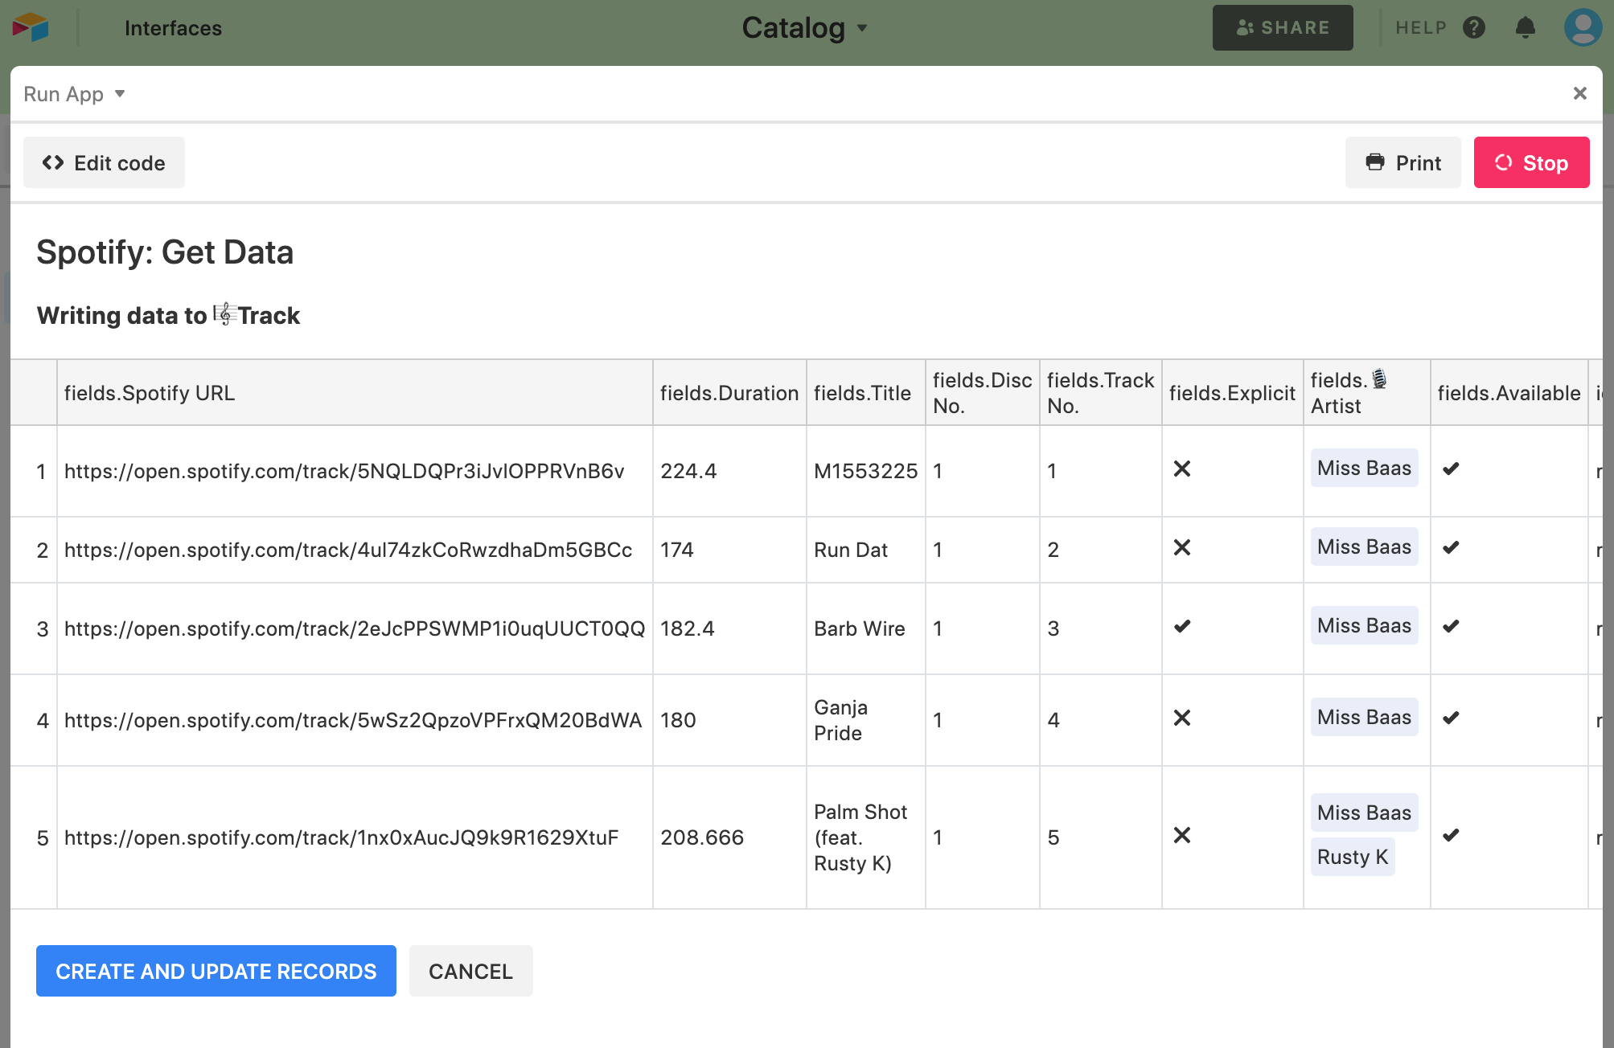Click the fields.Disc No. column header
Image resolution: width=1614 pixels, height=1048 pixels.
tap(983, 392)
